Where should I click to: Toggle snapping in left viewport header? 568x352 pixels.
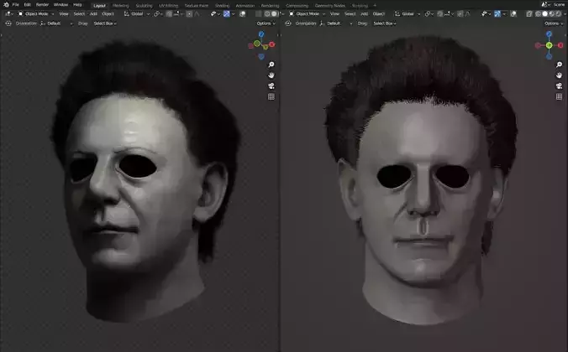tap(169, 13)
